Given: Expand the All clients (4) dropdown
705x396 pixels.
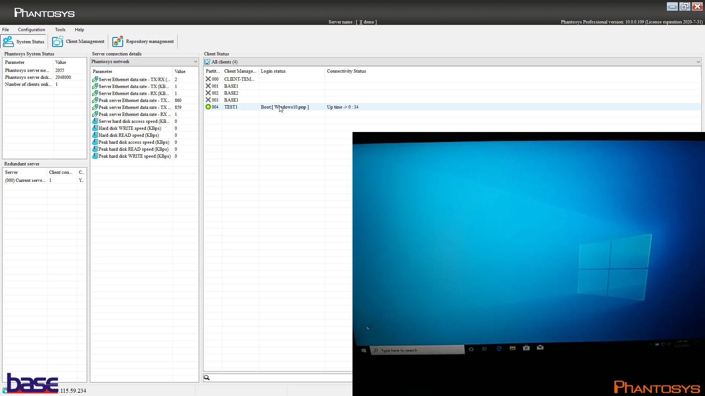Looking at the screenshot, I should (x=698, y=62).
